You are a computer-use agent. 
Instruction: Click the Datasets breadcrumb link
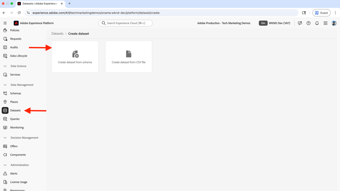(57, 34)
